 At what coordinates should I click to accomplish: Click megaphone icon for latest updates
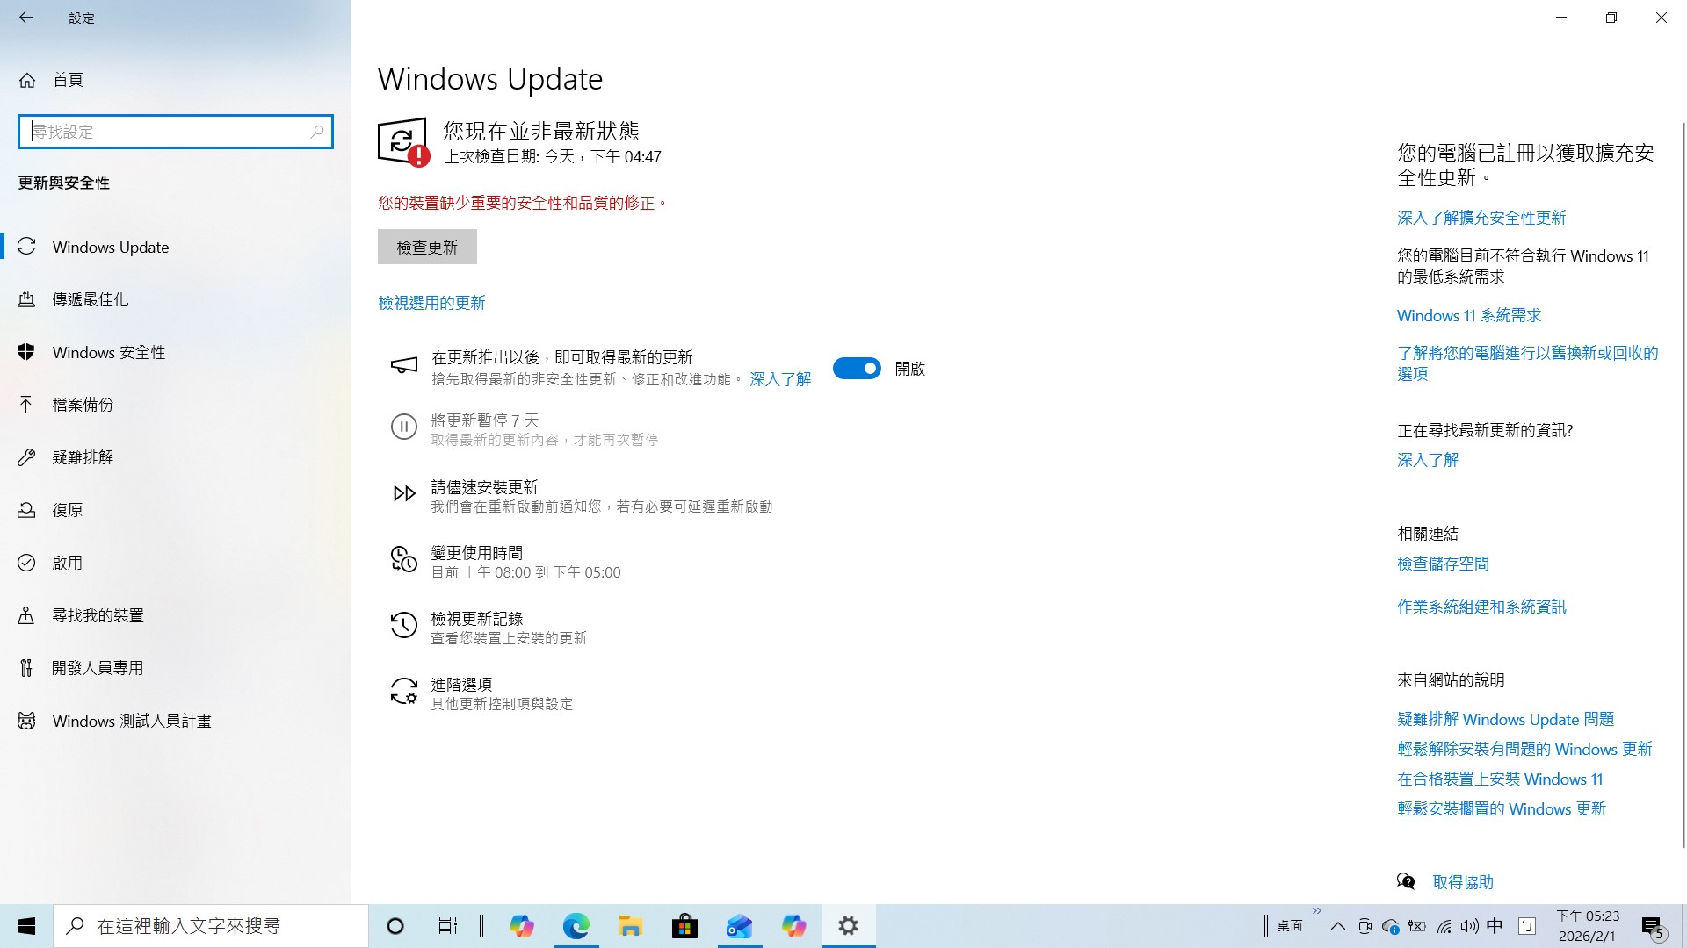point(403,365)
